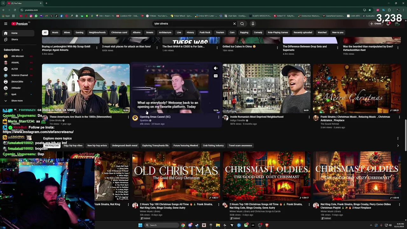Open options for Buying a Lamborghini short
Viewport: 407px width, 229px height.
tap(97, 48)
